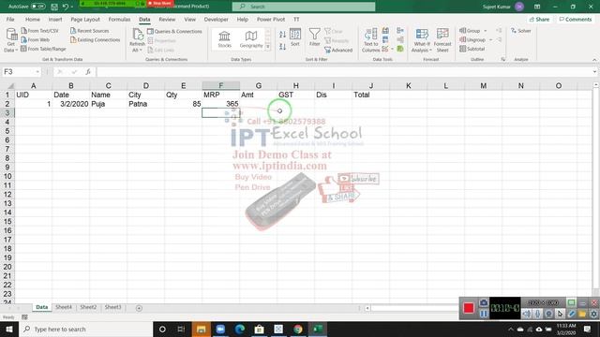
Task: Expand the What-If Analysis menu
Action: [422, 40]
